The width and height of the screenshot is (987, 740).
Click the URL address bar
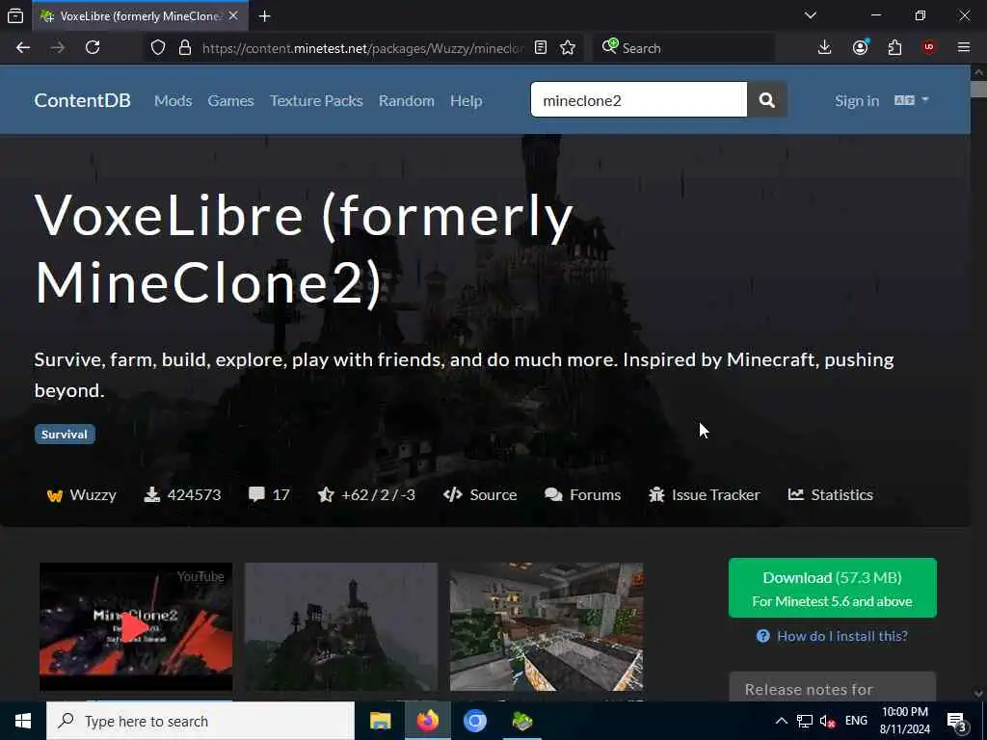point(362,48)
